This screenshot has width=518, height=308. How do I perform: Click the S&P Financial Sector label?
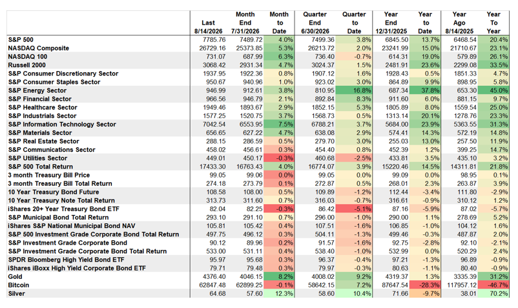(40, 99)
